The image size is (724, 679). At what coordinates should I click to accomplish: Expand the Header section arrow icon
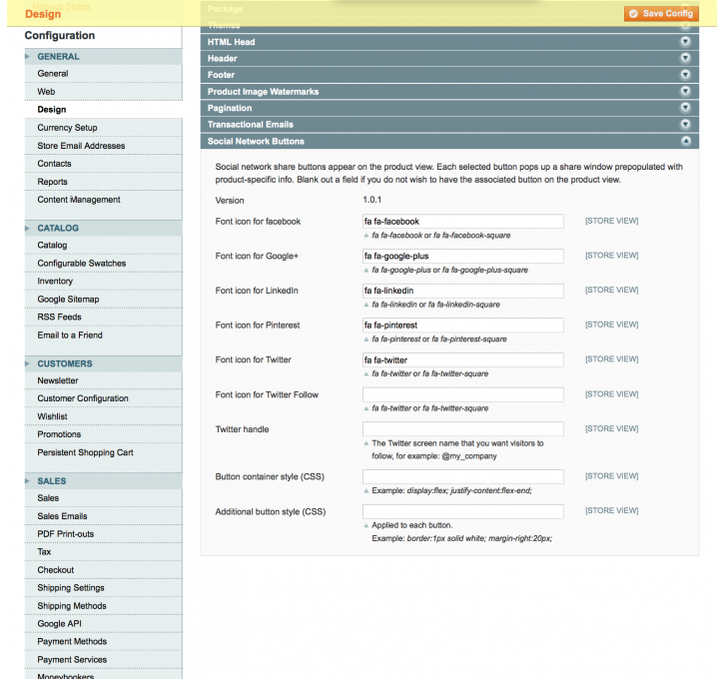(685, 58)
